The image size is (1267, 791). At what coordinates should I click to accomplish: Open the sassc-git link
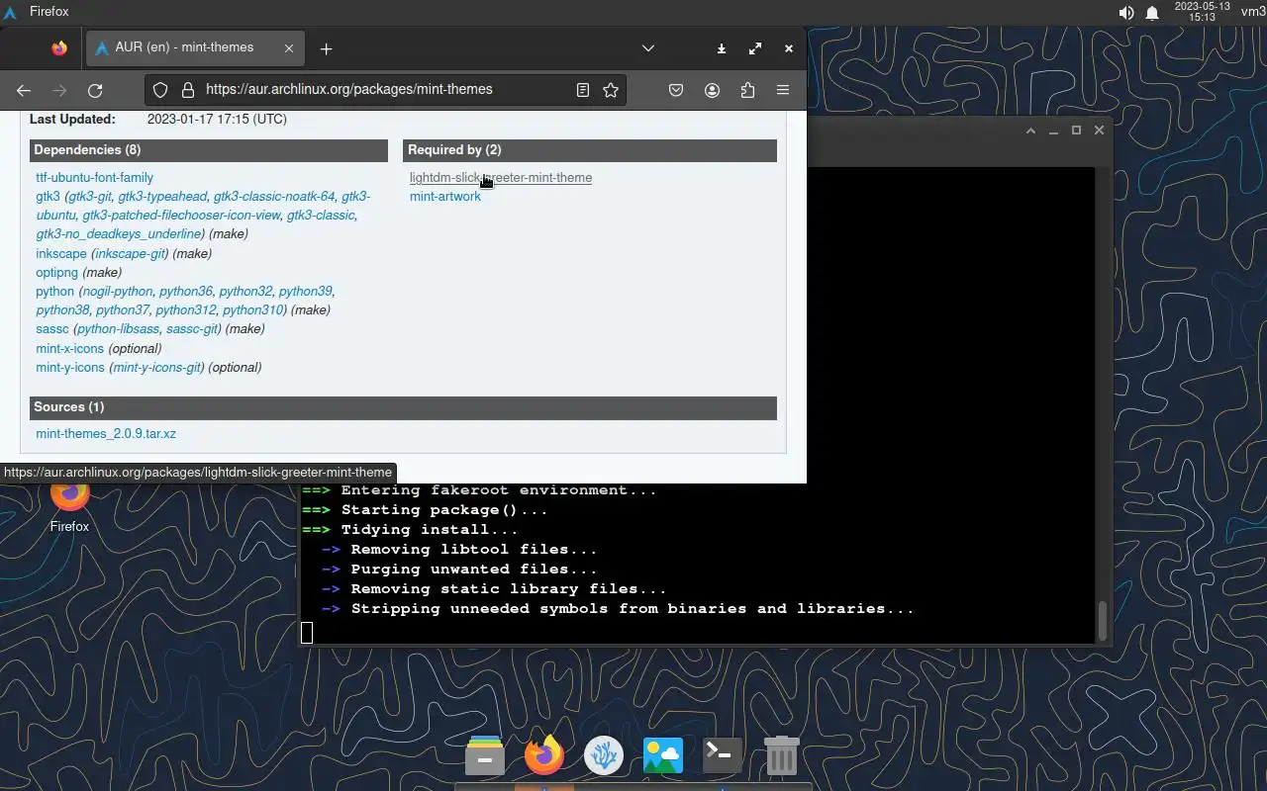click(192, 329)
